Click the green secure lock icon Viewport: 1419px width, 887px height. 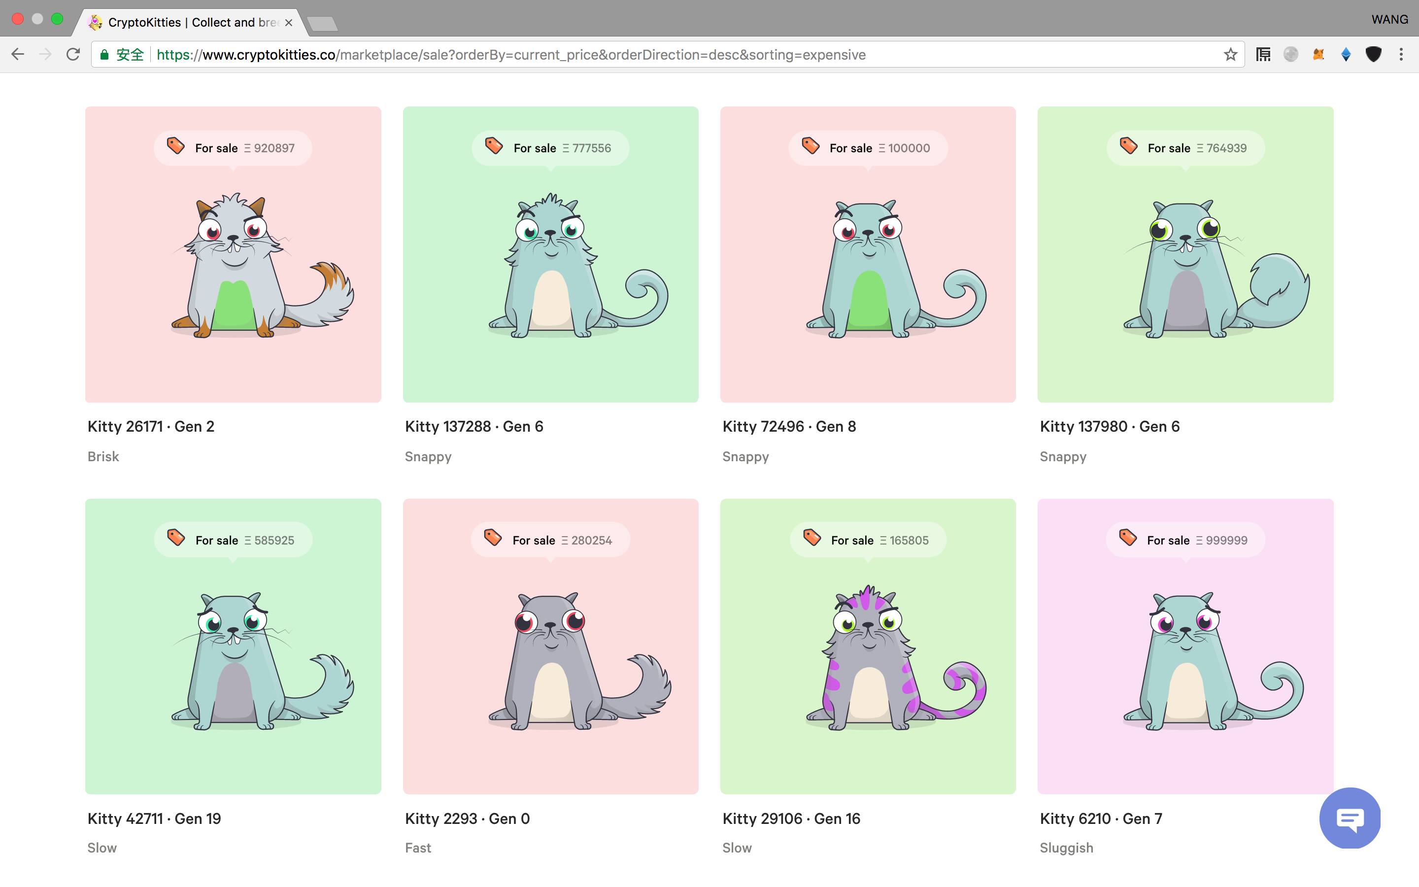tap(104, 55)
